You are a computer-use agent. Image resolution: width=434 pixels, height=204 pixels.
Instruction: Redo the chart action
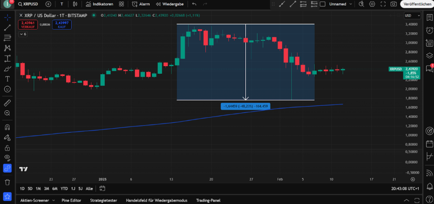click(205, 4)
